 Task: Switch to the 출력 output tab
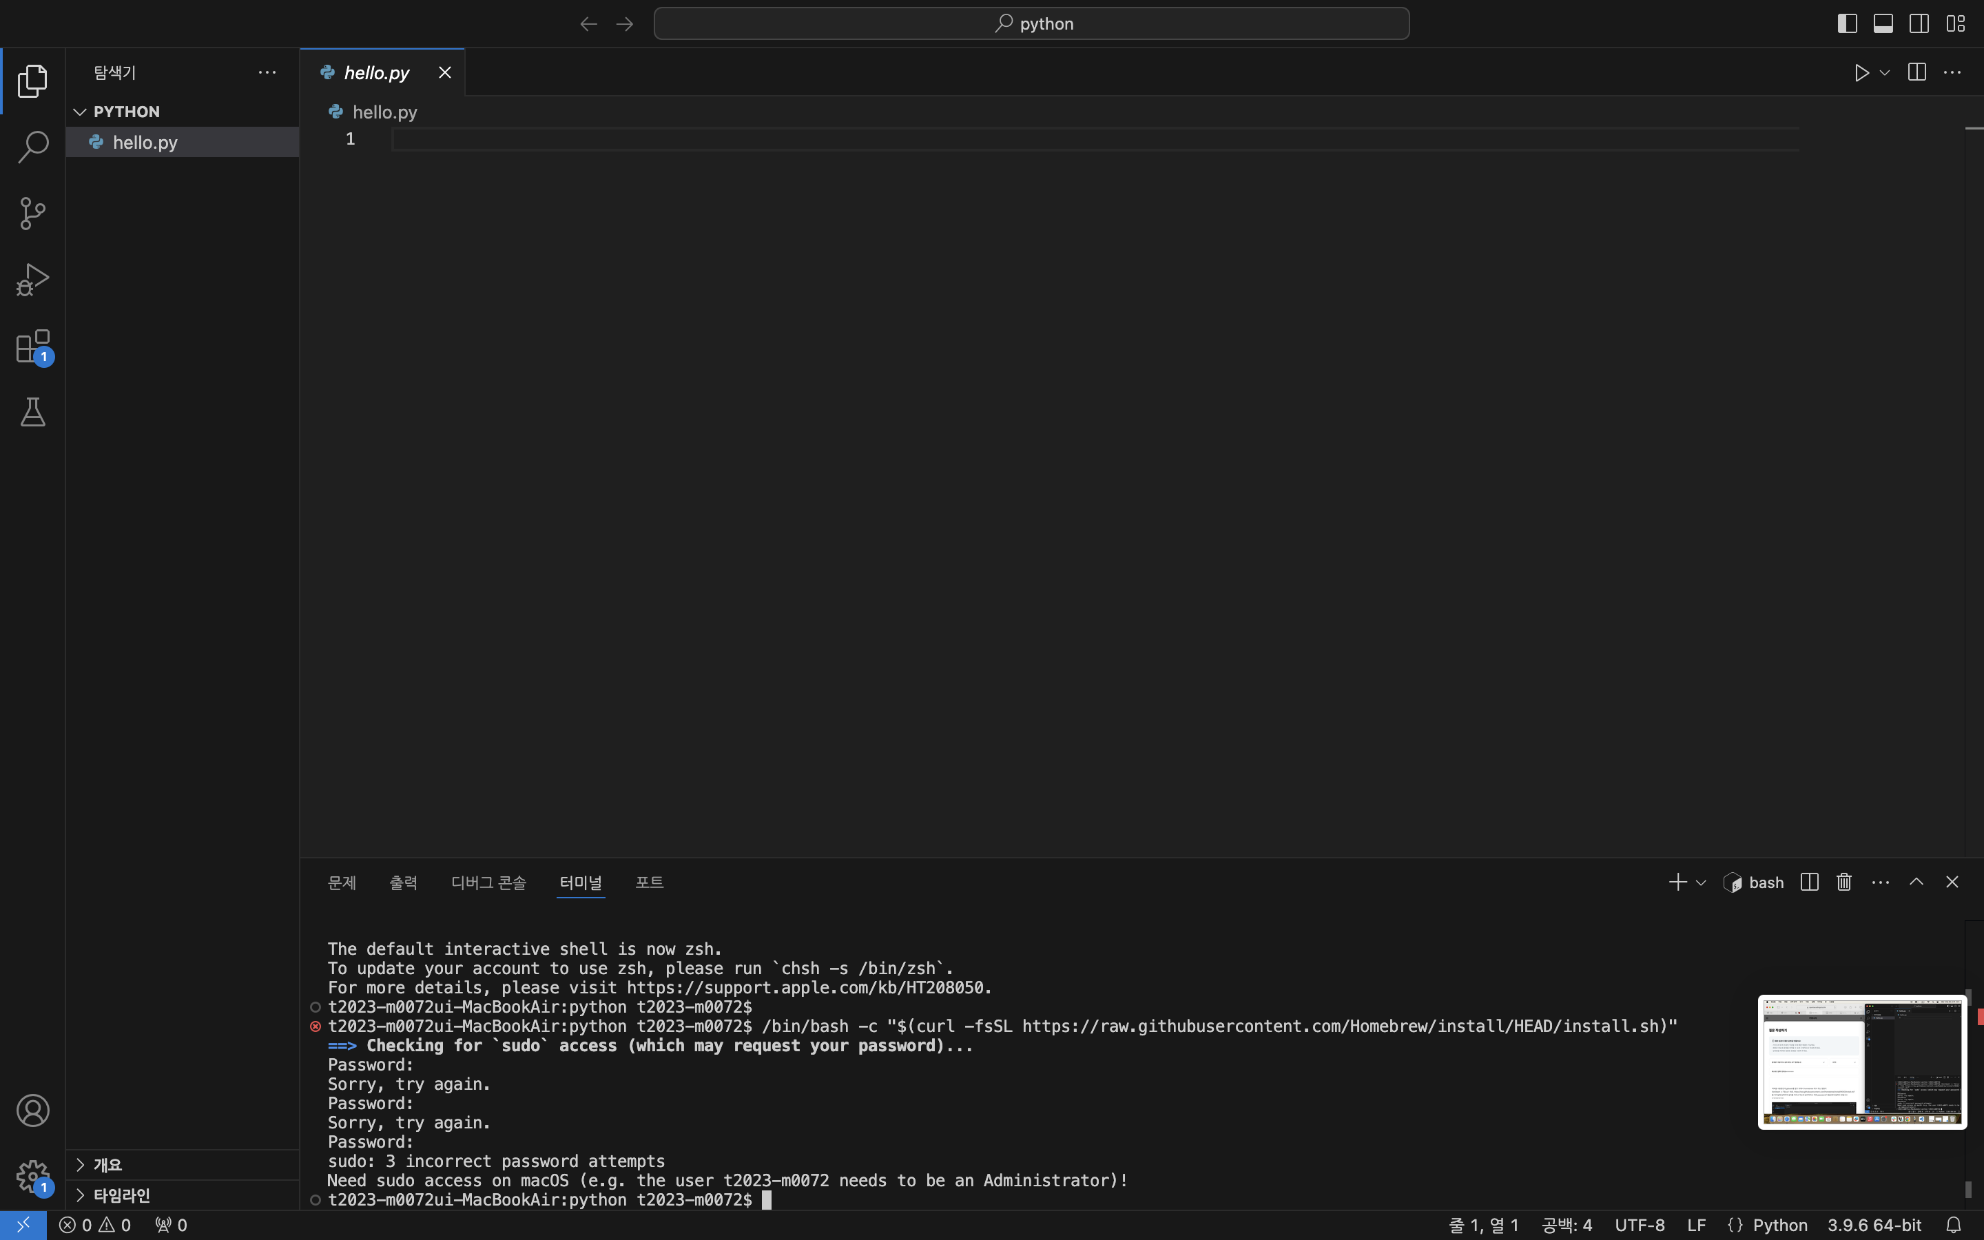(x=404, y=882)
